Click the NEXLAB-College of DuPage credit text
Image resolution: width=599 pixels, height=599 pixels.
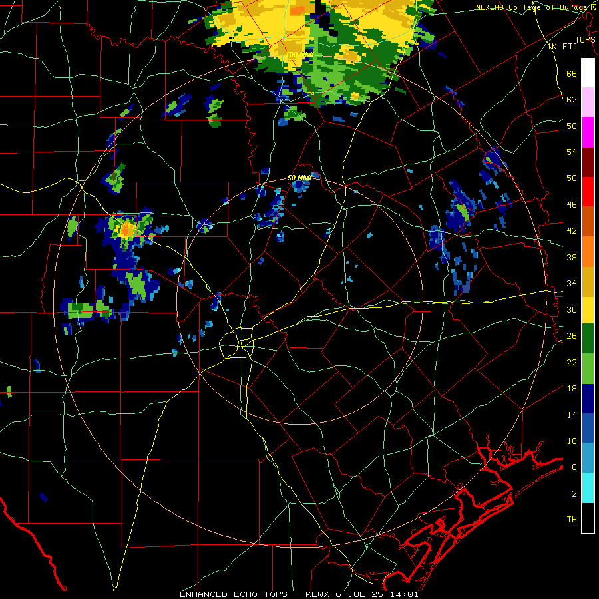pyautogui.click(x=533, y=7)
